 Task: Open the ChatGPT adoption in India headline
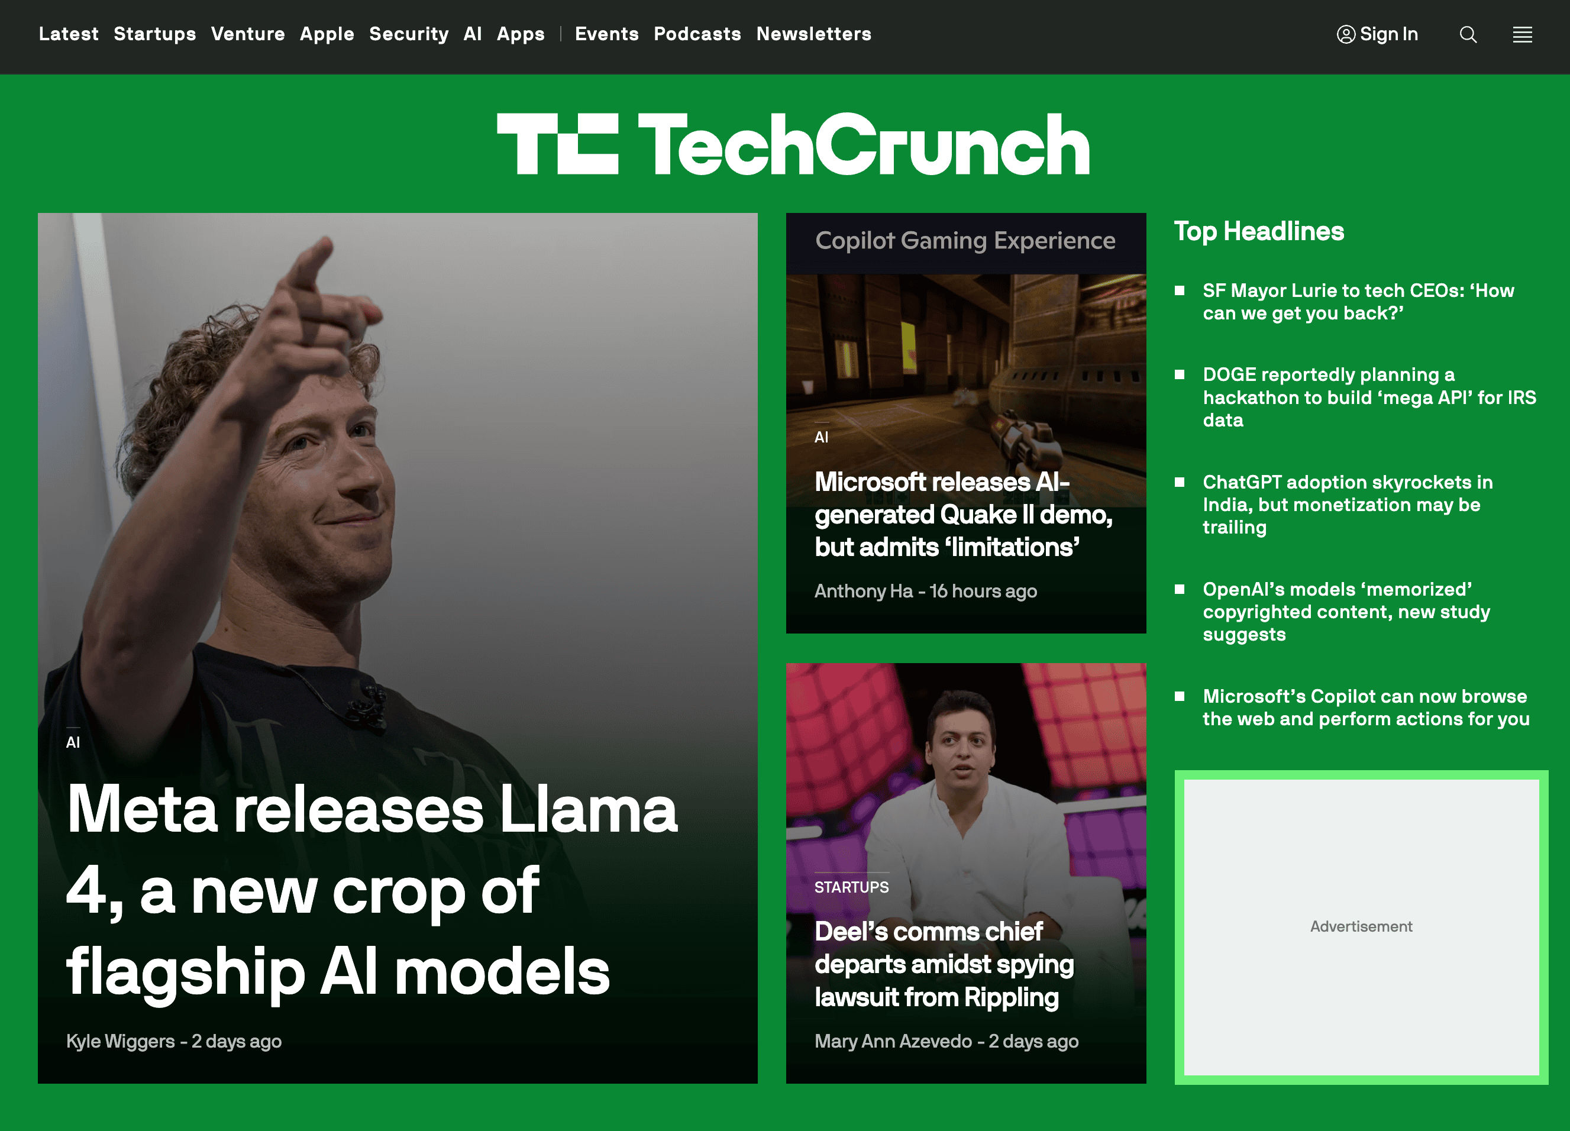point(1347,505)
